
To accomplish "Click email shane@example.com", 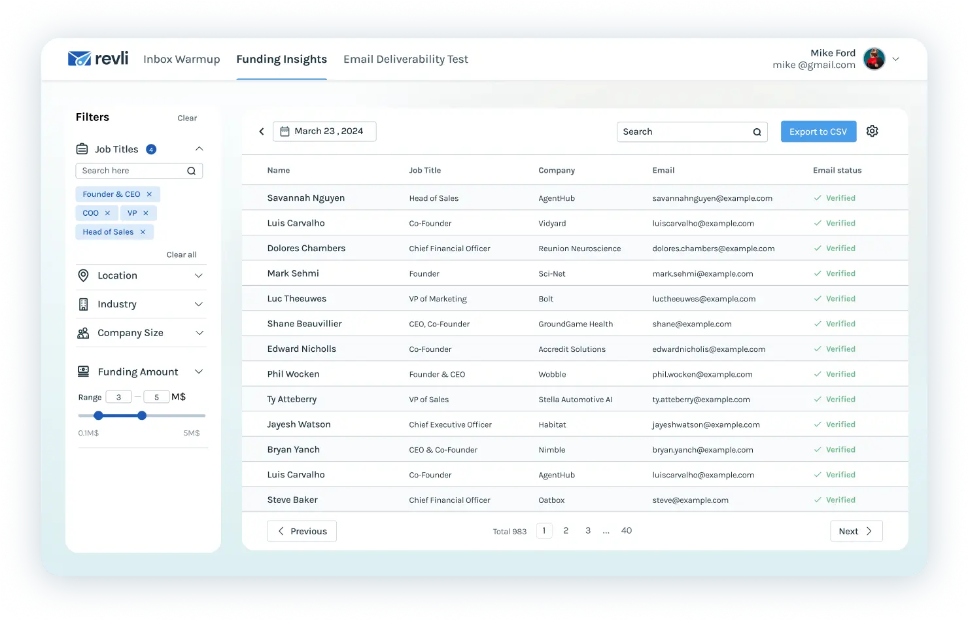I will (692, 324).
